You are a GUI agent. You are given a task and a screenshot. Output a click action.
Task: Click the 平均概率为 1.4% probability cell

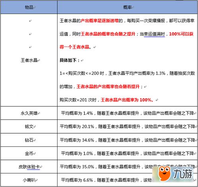(127, 113)
